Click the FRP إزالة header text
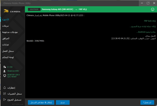The width and height of the screenshot is (157, 106). tap(83, 9)
